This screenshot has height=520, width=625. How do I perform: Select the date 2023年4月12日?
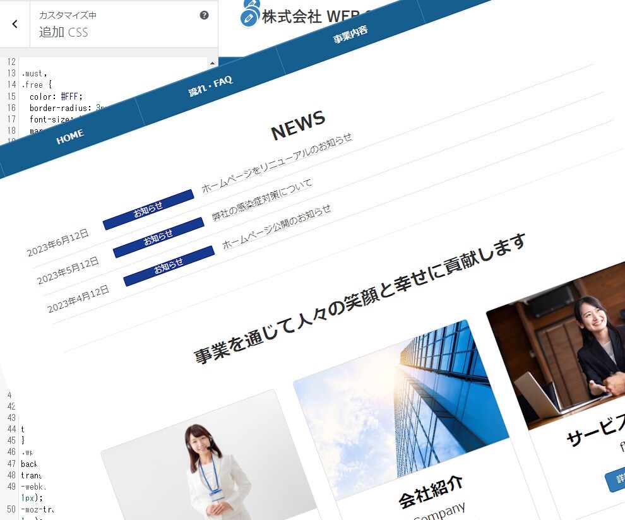pos(78,299)
